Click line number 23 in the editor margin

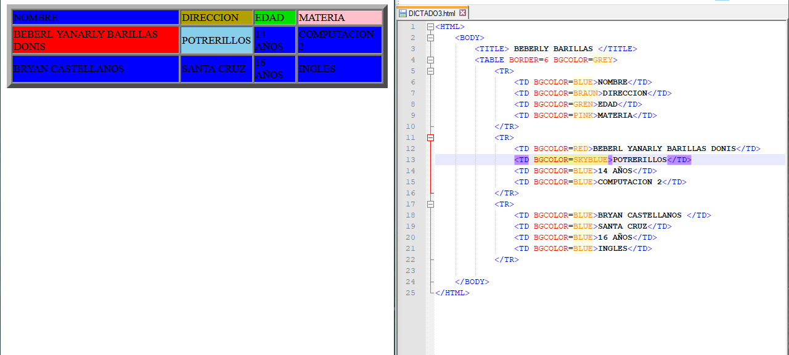click(411, 271)
